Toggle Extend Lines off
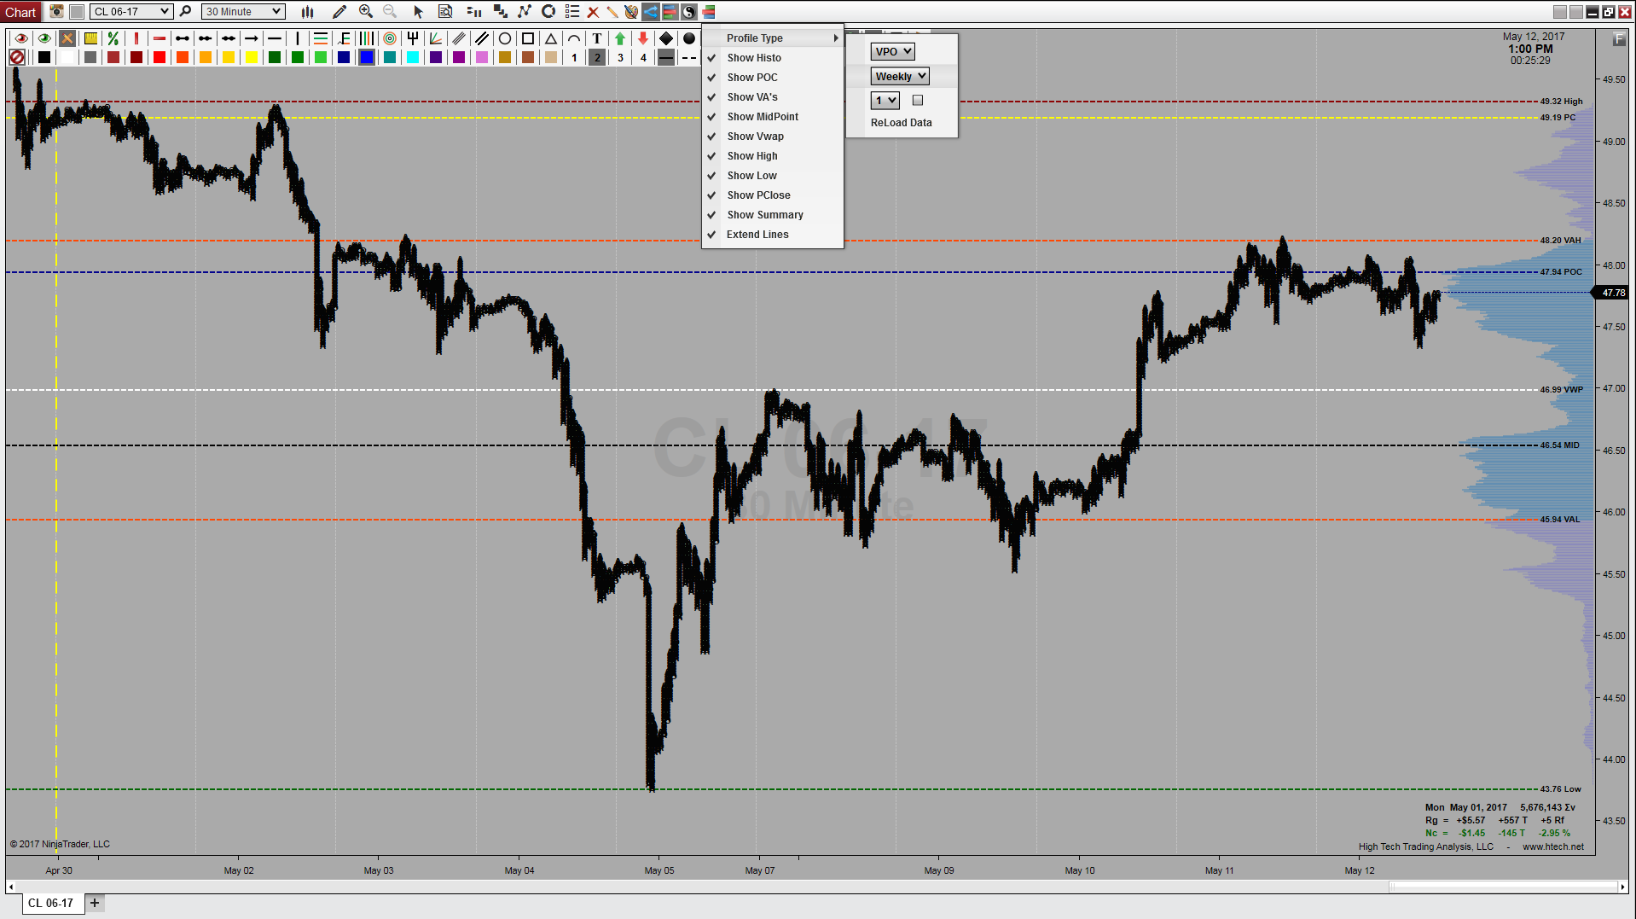 [x=754, y=234]
